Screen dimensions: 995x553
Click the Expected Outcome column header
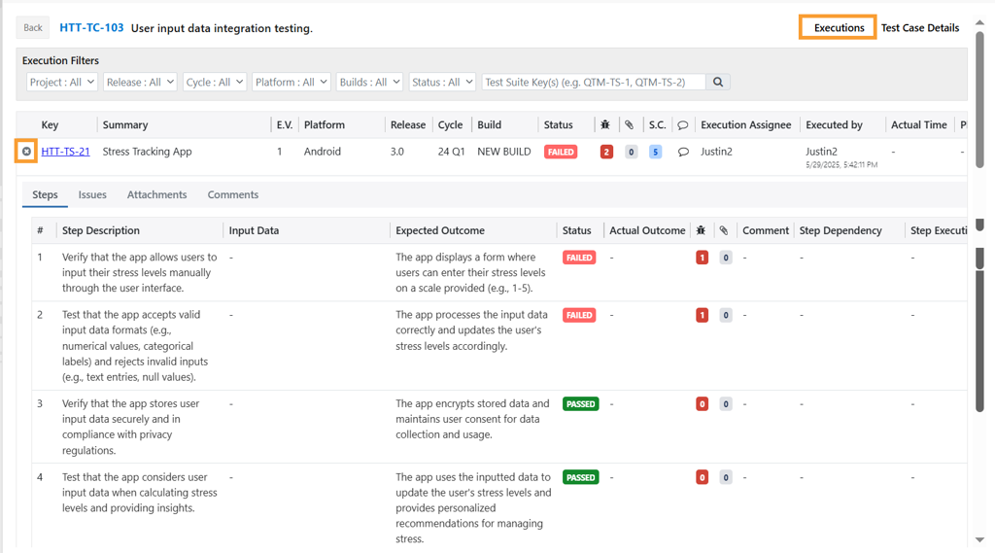pyautogui.click(x=440, y=230)
